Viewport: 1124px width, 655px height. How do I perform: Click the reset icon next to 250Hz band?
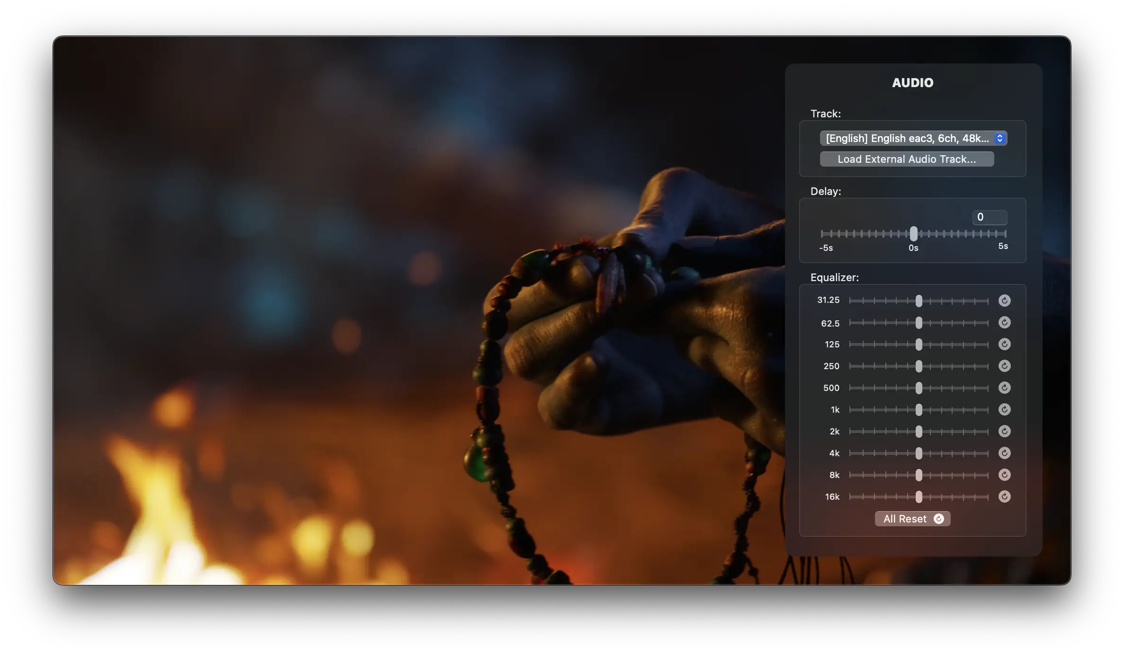[1005, 366]
